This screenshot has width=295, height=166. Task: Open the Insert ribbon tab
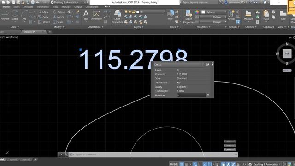(x=17, y=7)
